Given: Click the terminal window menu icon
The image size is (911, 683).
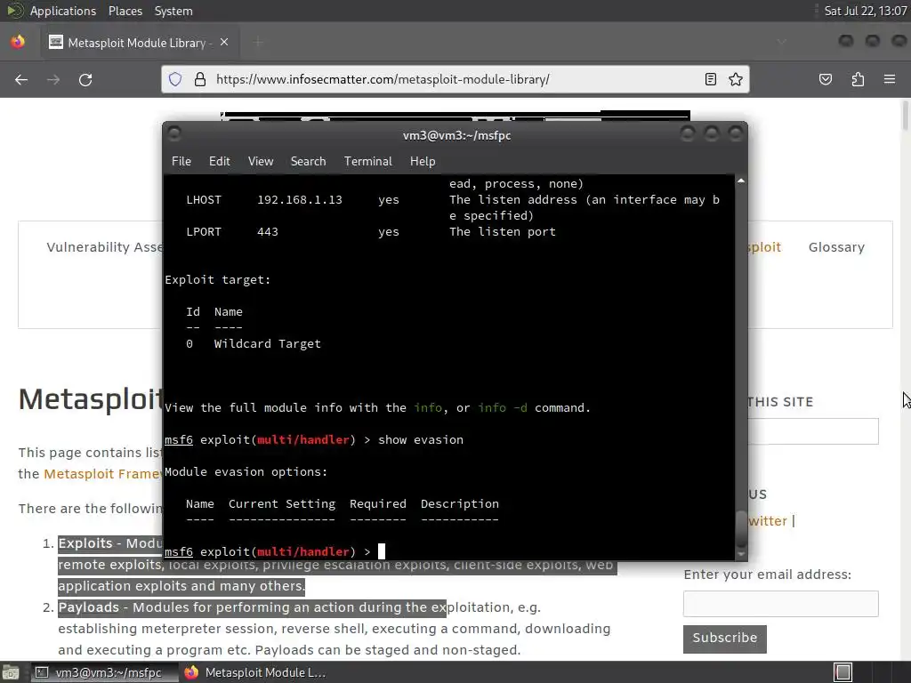Looking at the screenshot, I should click(173, 134).
